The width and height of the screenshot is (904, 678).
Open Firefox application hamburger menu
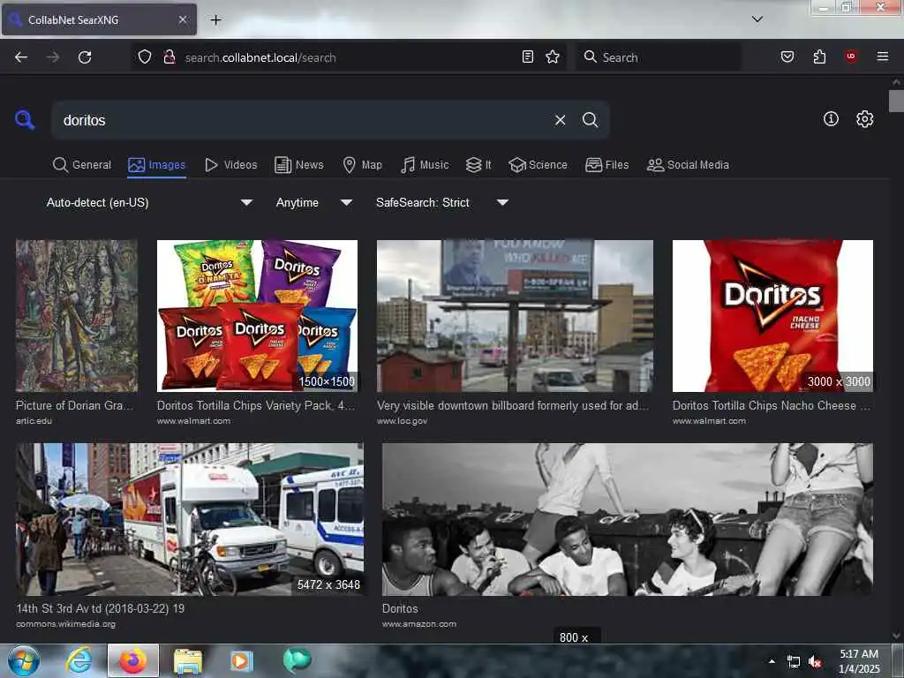click(882, 56)
